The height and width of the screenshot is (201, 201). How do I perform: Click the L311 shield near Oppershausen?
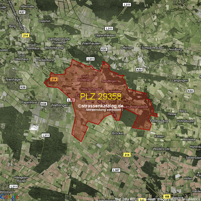pyautogui.click(x=109, y=29)
